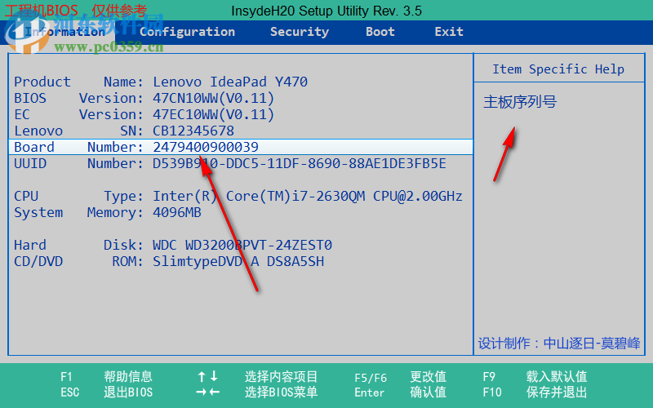Click the 设计制作 credit line

point(559,343)
